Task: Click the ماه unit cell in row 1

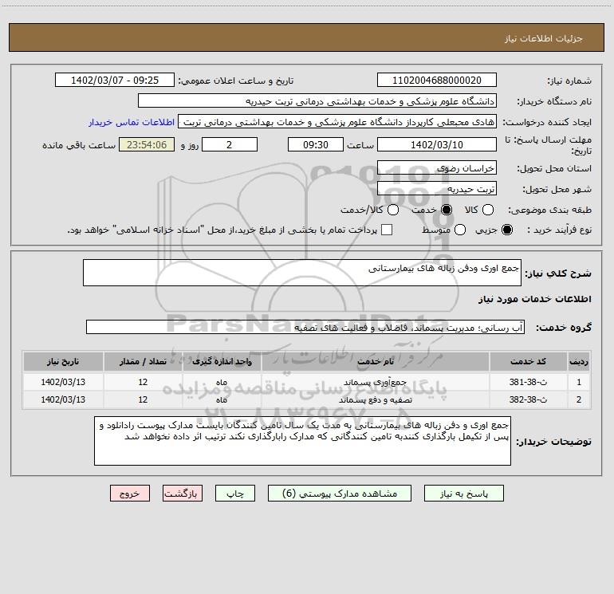Action: click(222, 382)
